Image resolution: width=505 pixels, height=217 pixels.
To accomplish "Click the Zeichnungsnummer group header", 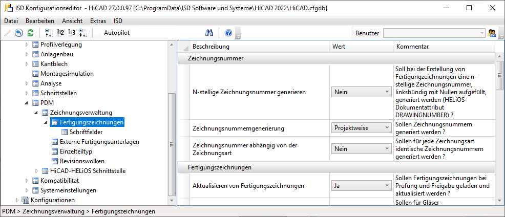I will tap(336, 58).
